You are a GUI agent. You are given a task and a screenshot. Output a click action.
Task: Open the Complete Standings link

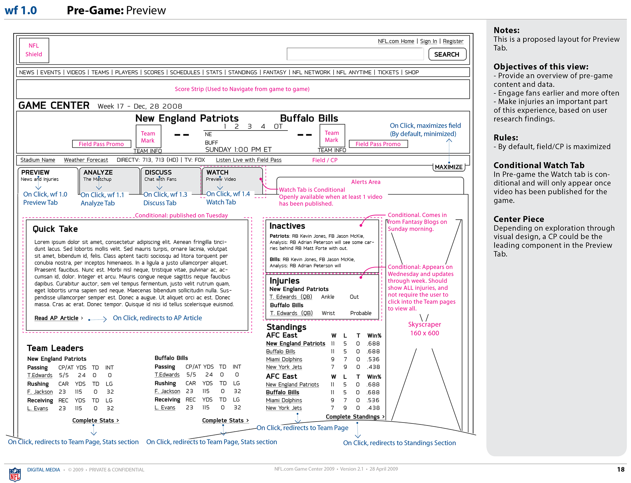pyautogui.click(x=355, y=417)
